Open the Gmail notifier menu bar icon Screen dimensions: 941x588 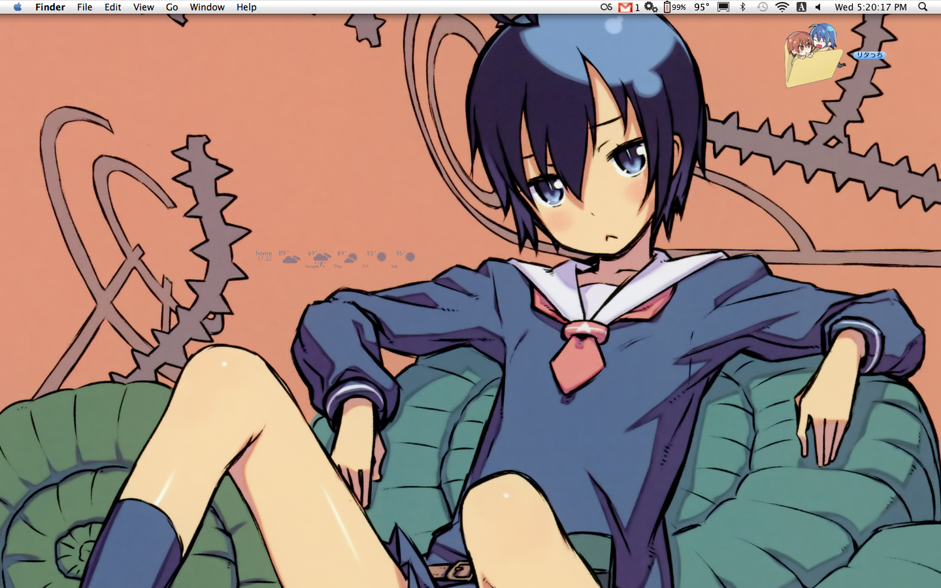[625, 7]
